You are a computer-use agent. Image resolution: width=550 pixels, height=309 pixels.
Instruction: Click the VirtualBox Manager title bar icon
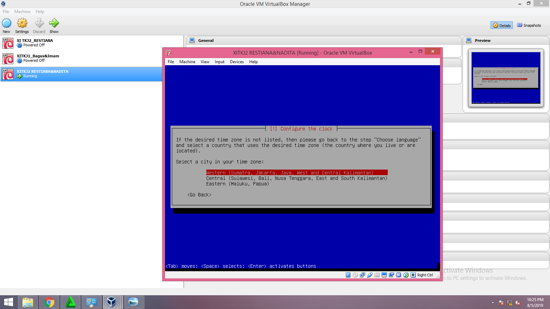[x=3, y=4]
